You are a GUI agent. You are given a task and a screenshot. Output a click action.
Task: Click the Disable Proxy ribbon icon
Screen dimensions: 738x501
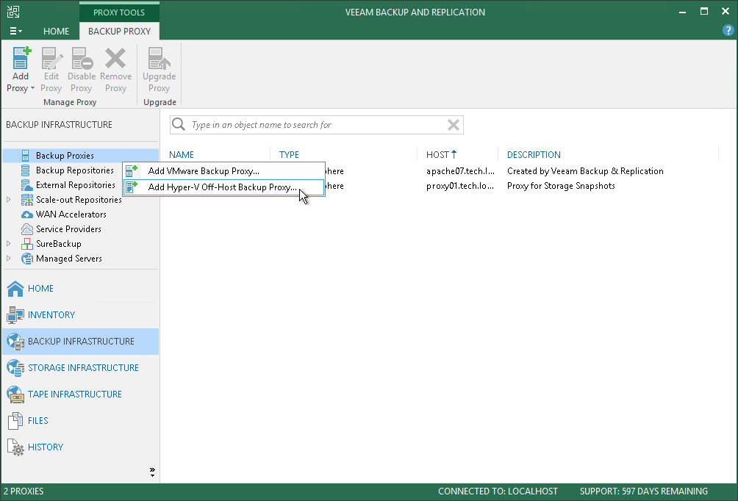(82, 57)
